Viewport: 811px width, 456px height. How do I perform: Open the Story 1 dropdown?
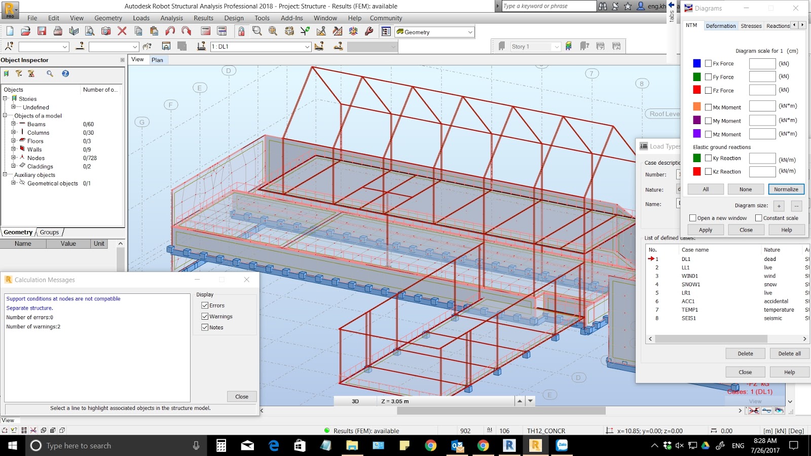pyautogui.click(x=557, y=47)
